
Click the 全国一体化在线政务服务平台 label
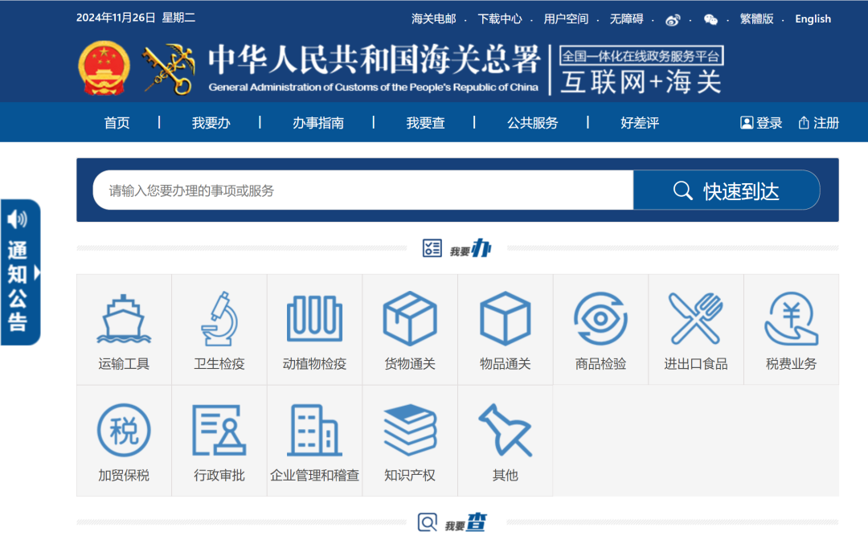[x=641, y=56]
